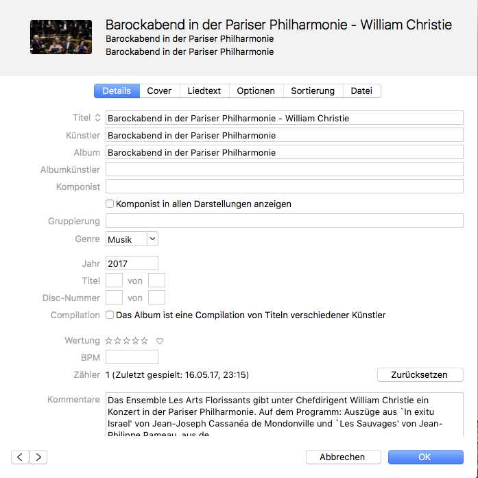Switch to the Cover tab
Image resolution: width=478 pixels, height=478 pixels.
click(x=159, y=91)
